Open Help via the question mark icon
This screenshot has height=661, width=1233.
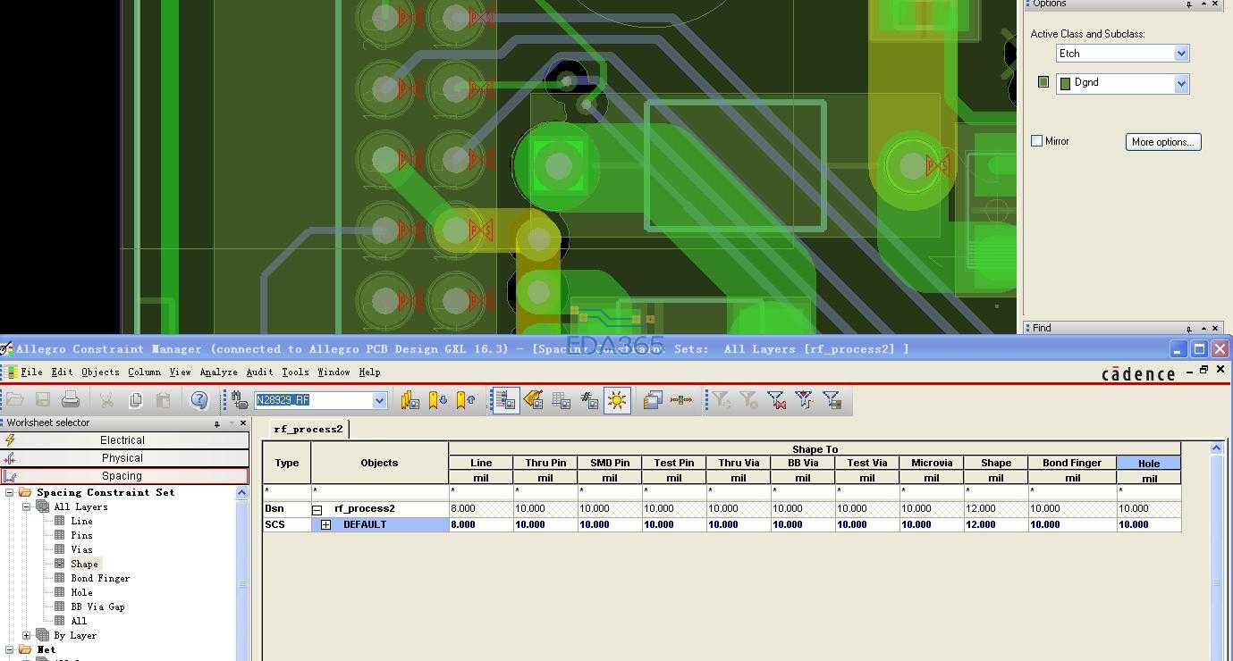pyautogui.click(x=199, y=400)
